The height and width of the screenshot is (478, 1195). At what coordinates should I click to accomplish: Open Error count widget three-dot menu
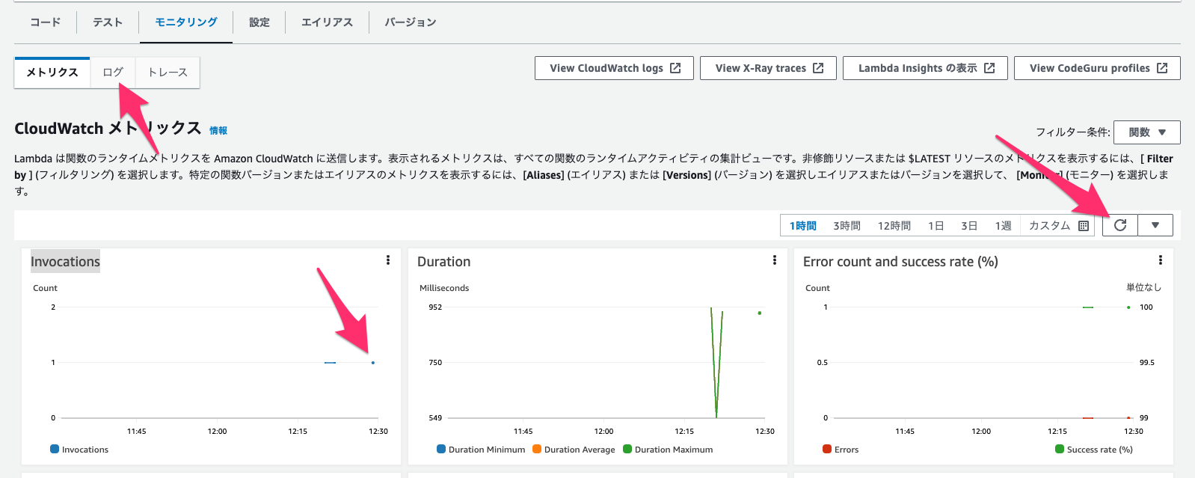(x=1161, y=260)
